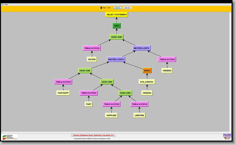
Task: Click the NATION table node
Action: pyautogui.click(x=92, y=60)
